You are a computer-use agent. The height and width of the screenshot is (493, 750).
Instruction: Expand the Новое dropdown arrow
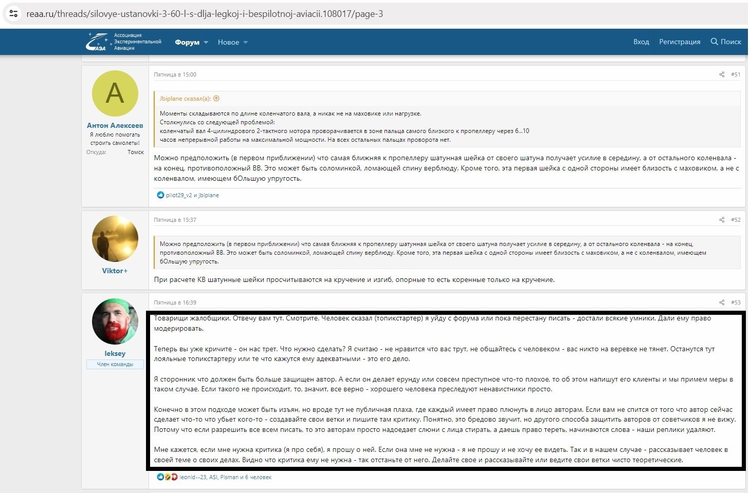[246, 42]
